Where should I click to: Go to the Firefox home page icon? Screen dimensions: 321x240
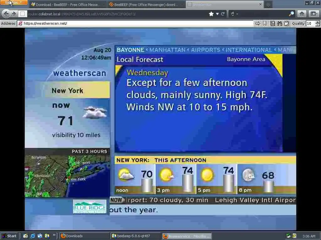click(302, 14)
